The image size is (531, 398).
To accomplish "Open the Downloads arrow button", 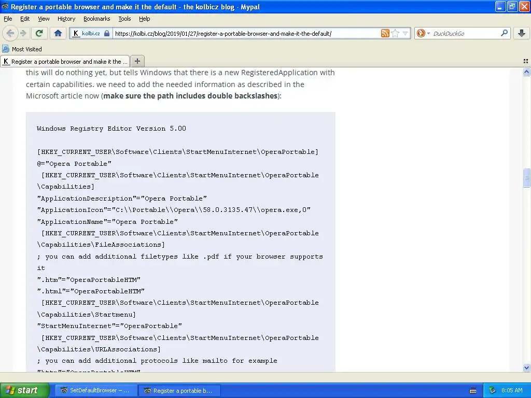I will [522, 33].
